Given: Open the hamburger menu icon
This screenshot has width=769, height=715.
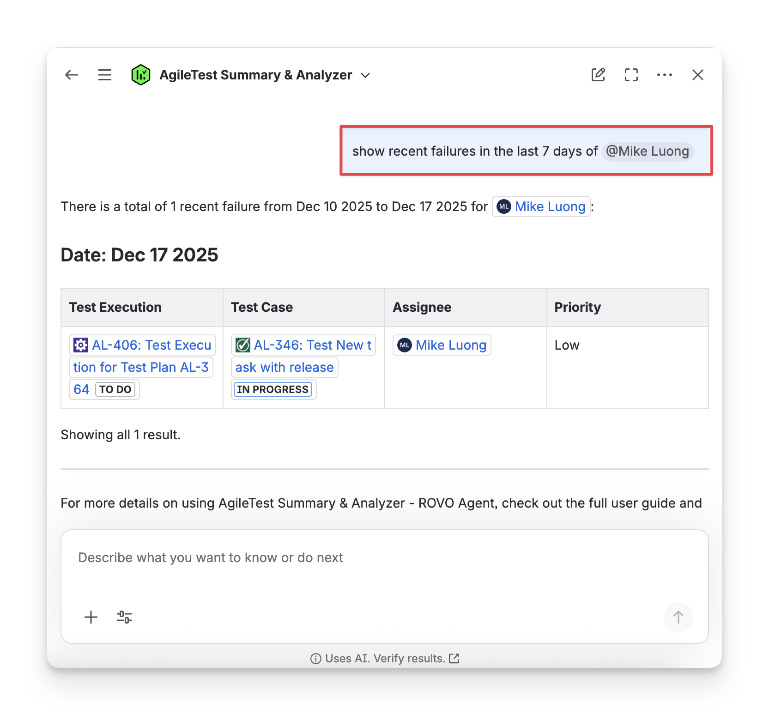Looking at the screenshot, I should tap(105, 75).
